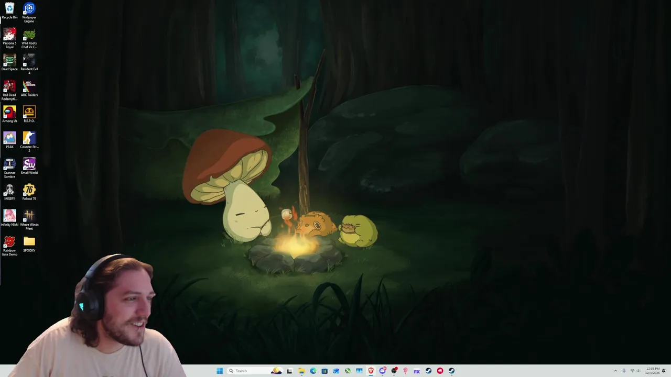Open File Explorer from the taskbar
Image resolution: width=671 pixels, height=377 pixels.
point(301,371)
